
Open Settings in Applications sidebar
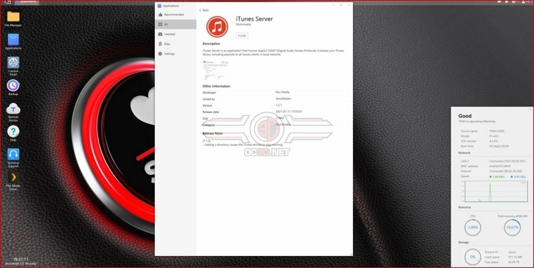click(x=176, y=54)
